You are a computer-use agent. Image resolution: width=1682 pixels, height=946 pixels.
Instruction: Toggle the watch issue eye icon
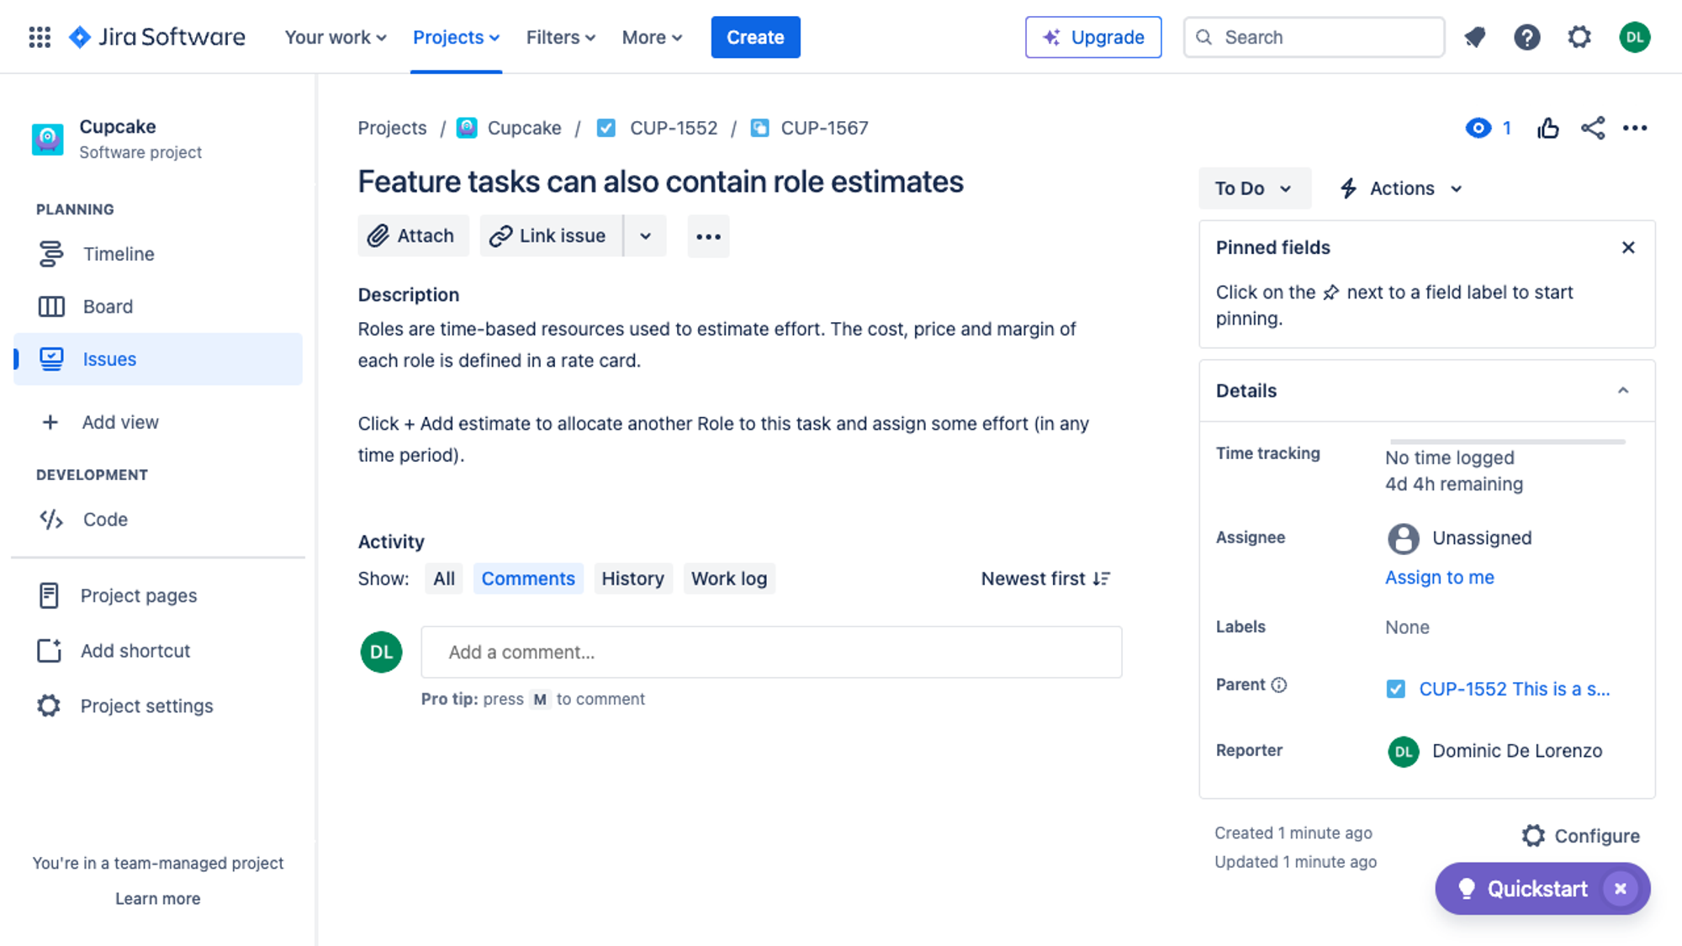click(x=1478, y=128)
